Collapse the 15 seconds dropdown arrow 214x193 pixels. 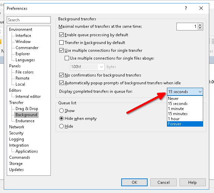[200, 92]
